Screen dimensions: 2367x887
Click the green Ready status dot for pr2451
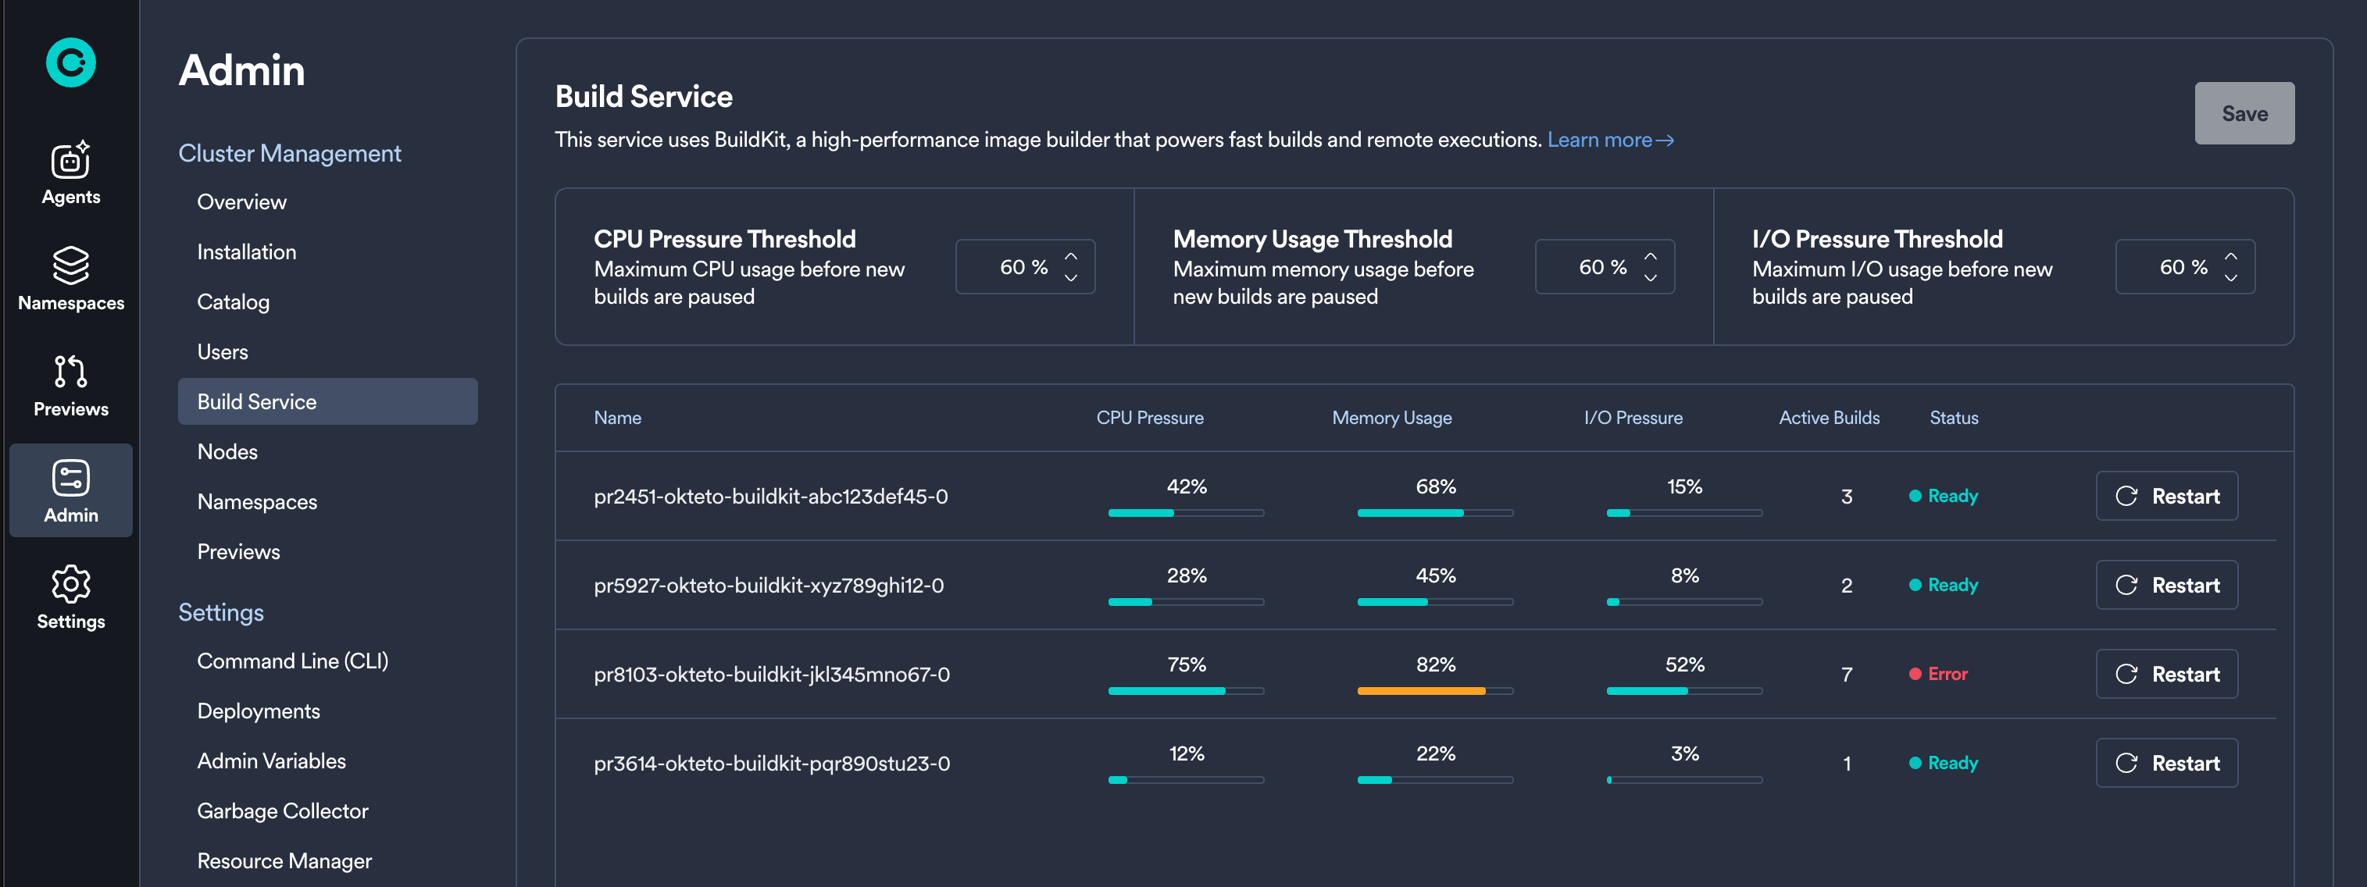click(1915, 496)
